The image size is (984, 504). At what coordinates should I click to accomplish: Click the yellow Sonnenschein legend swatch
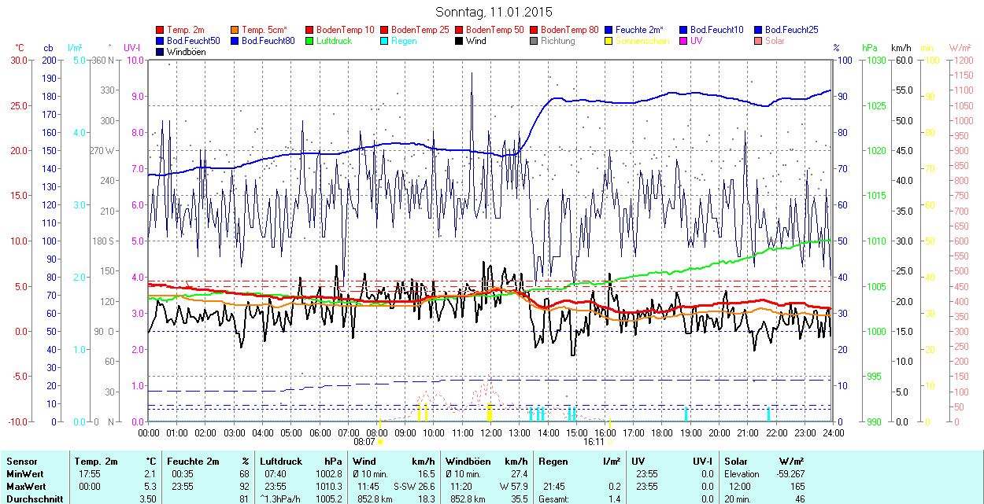(x=609, y=41)
